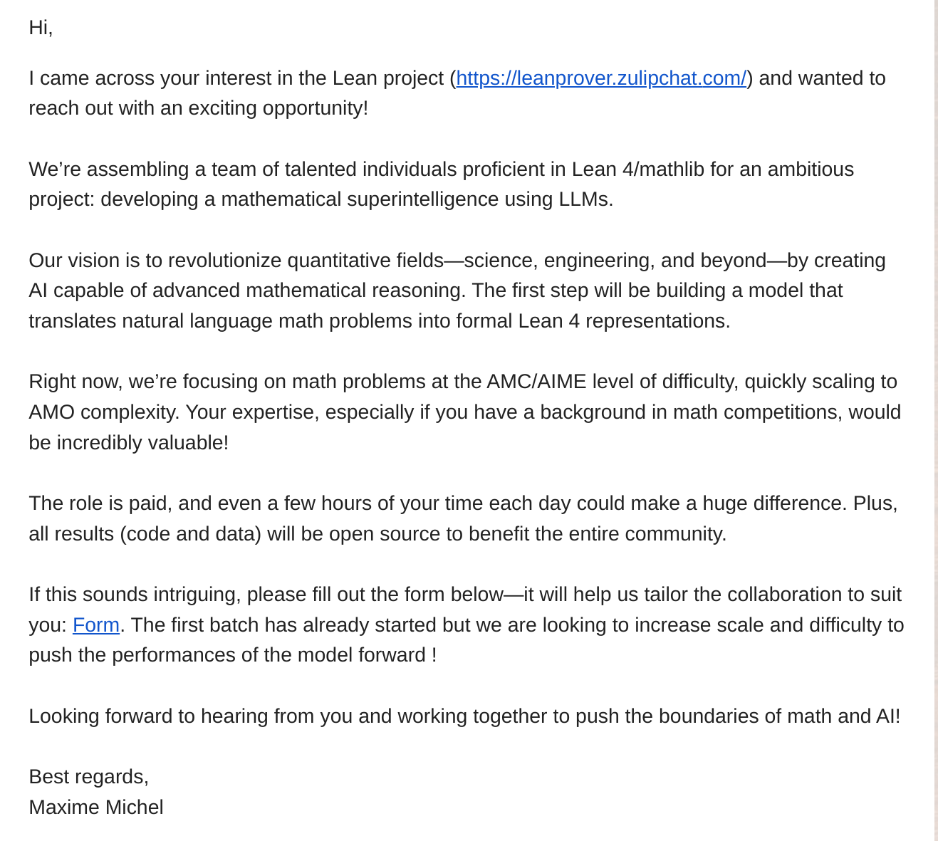Click the phrase "mathematical superintelligence using LLMs"
This screenshot has width=938, height=841.
point(417,199)
